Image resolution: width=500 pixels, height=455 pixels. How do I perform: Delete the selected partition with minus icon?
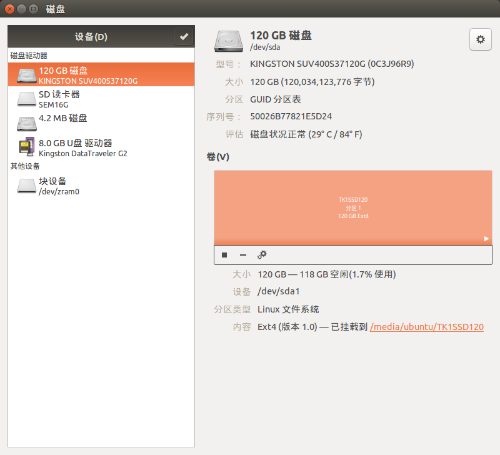click(243, 255)
